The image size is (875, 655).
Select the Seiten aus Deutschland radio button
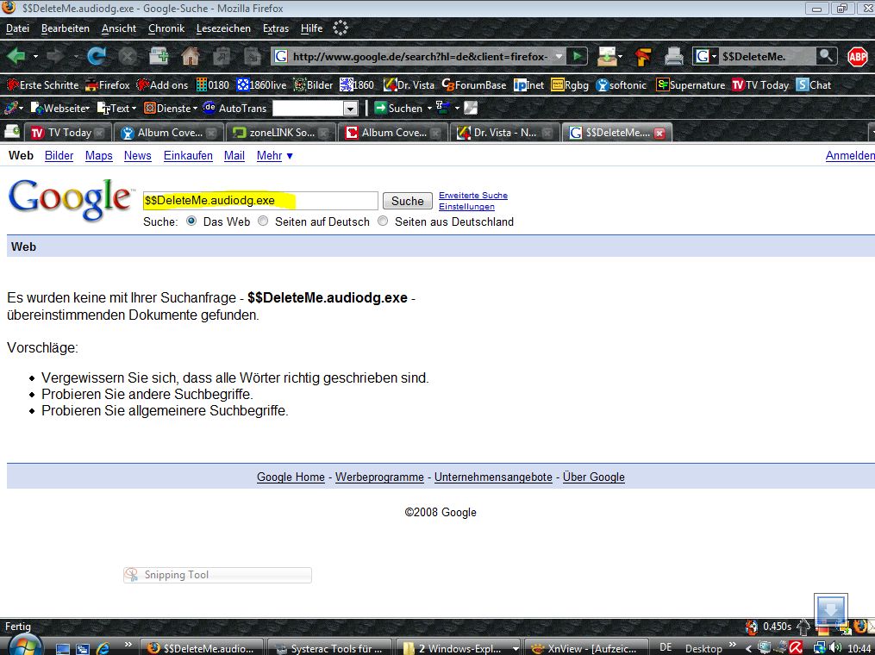tap(383, 221)
